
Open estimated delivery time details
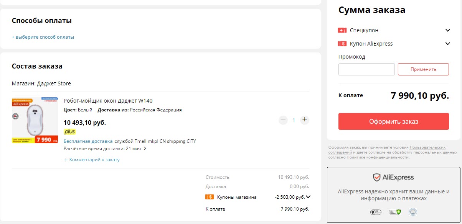pyautogui.click(x=145, y=149)
